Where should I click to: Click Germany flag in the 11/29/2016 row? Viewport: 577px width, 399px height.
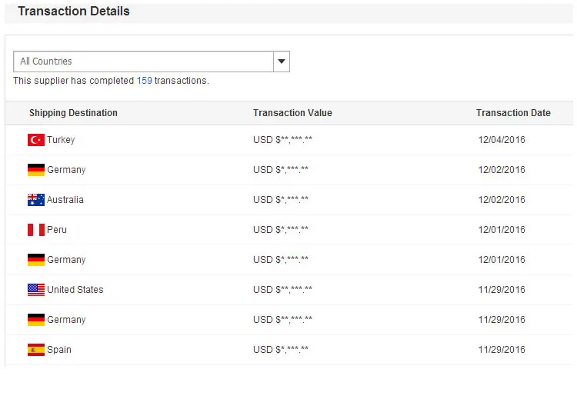pyautogui.click(x=35, y=320)
